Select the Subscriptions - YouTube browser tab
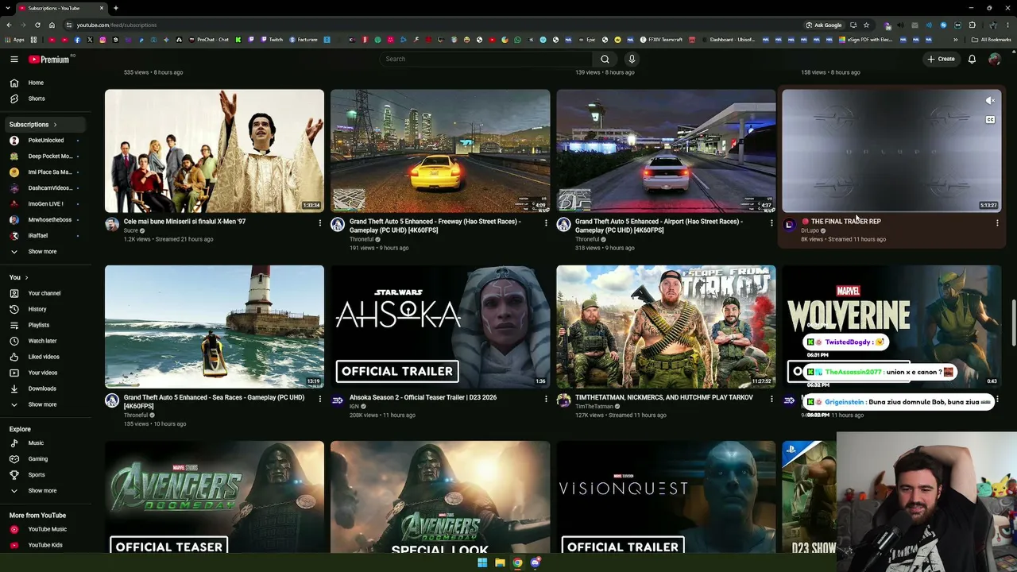The width and height of the screenshot is (1017, 572). (62, 8)
